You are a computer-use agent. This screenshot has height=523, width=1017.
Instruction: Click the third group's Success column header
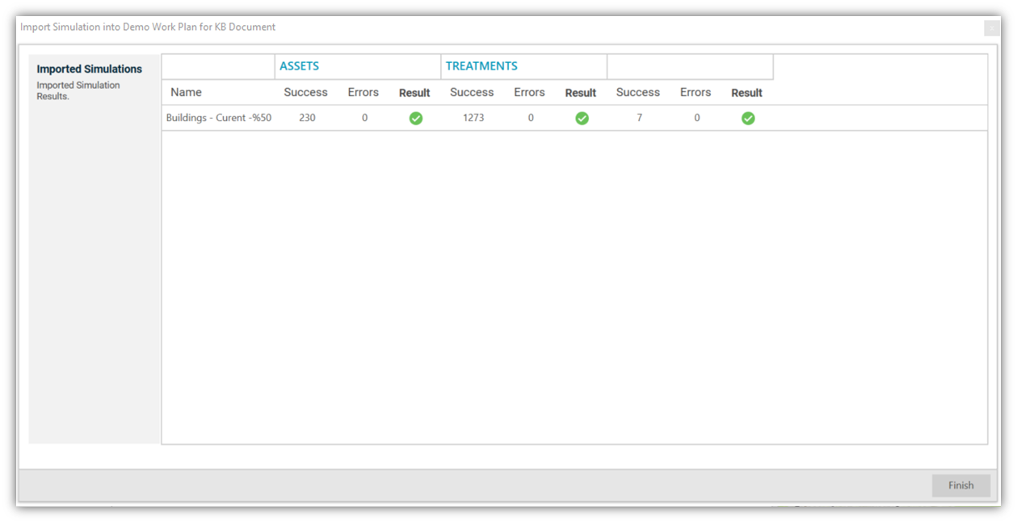[x=638, y=92]
